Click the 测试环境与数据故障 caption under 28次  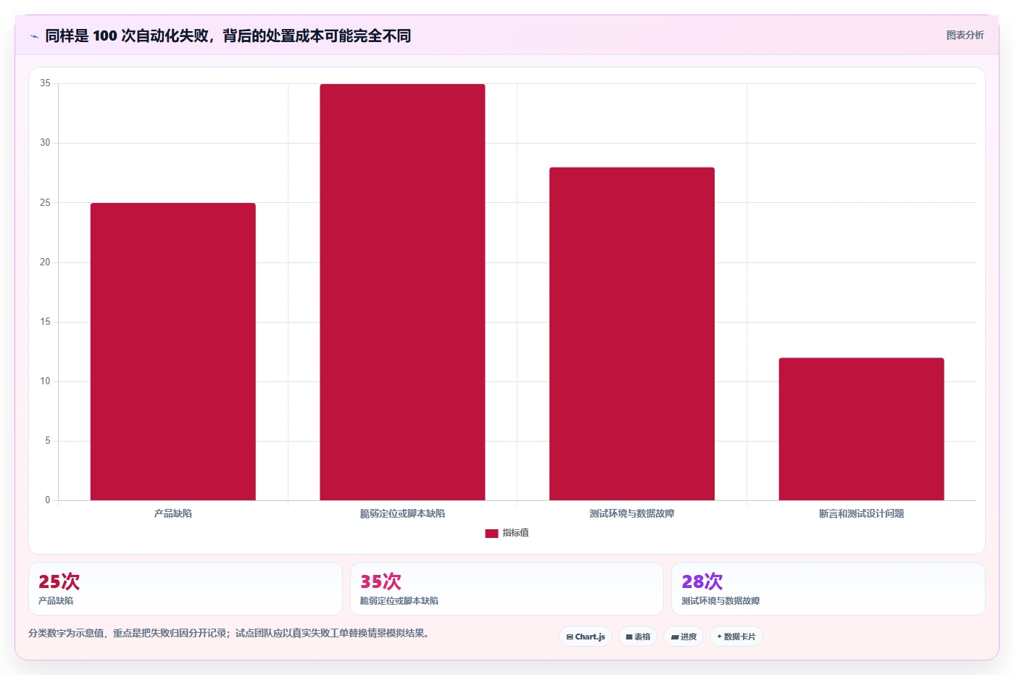[720, 601]
